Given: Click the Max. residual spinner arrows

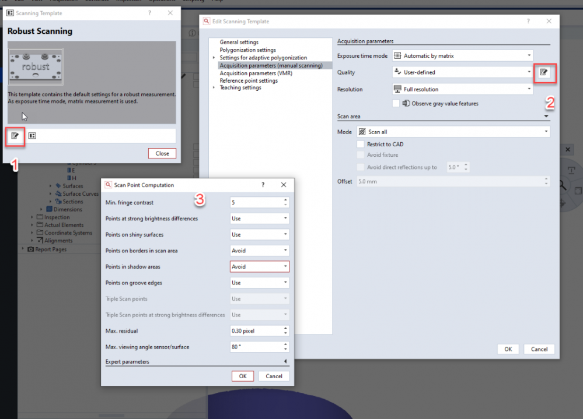Looking at the screenshot, I should tap(285, 330).
